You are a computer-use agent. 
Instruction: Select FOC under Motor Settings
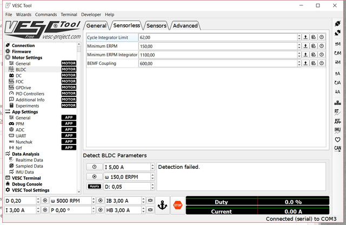(19, 82)
